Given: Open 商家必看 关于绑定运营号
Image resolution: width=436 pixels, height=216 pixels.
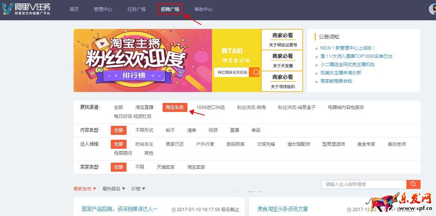Looking at the screenshot, I should point(282,39).
